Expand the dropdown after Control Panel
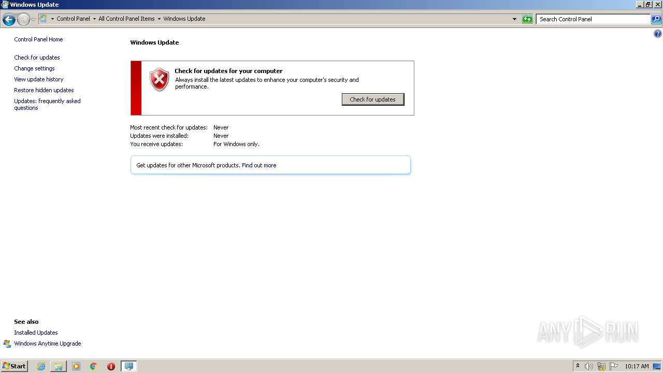This screenshot has width=663, height=373. pos(94,19)
